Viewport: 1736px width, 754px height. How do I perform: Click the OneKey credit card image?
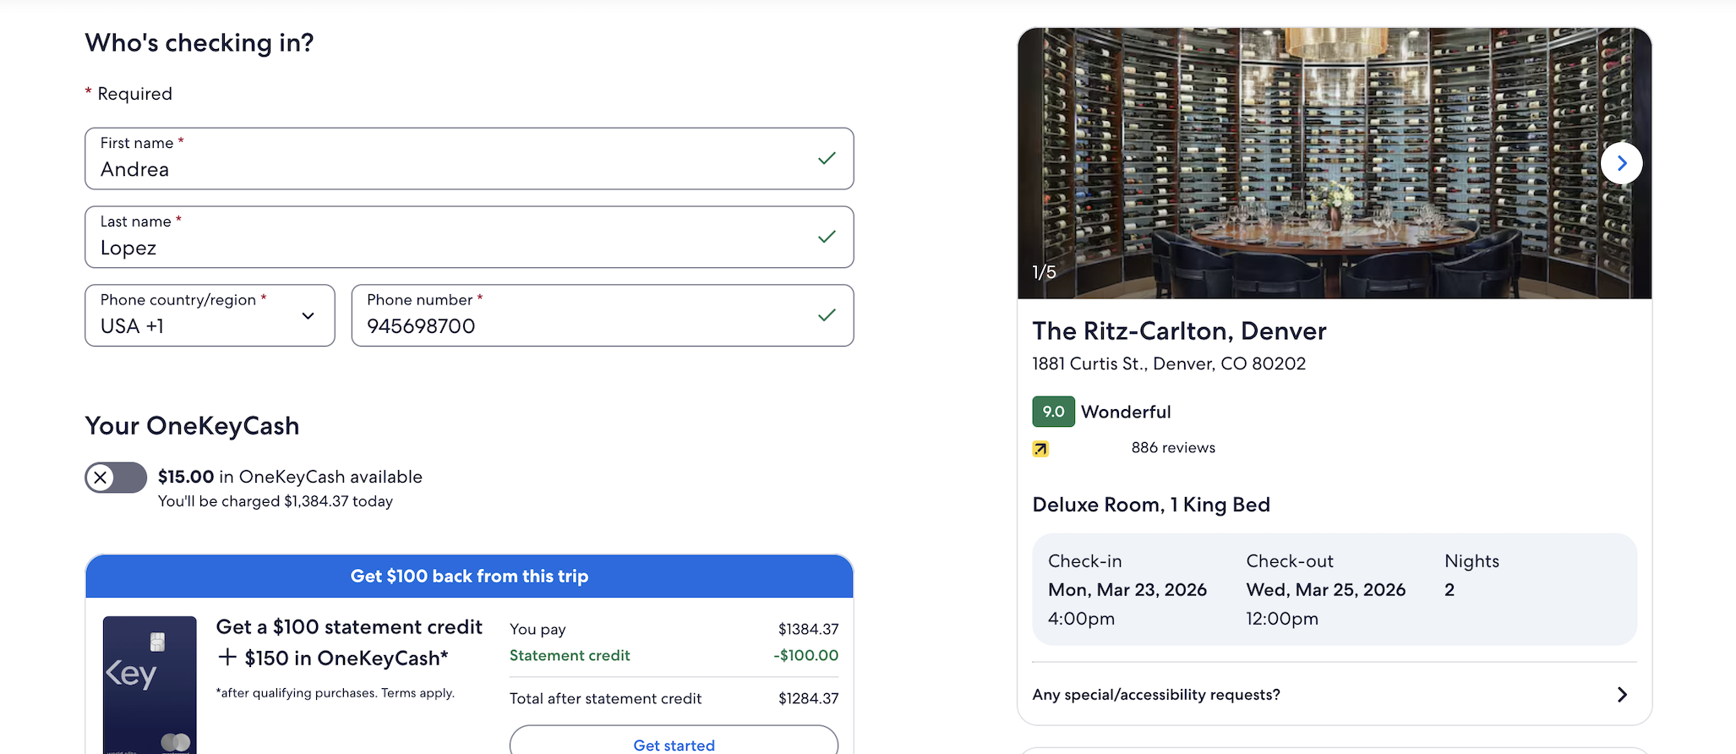(150, 685)
